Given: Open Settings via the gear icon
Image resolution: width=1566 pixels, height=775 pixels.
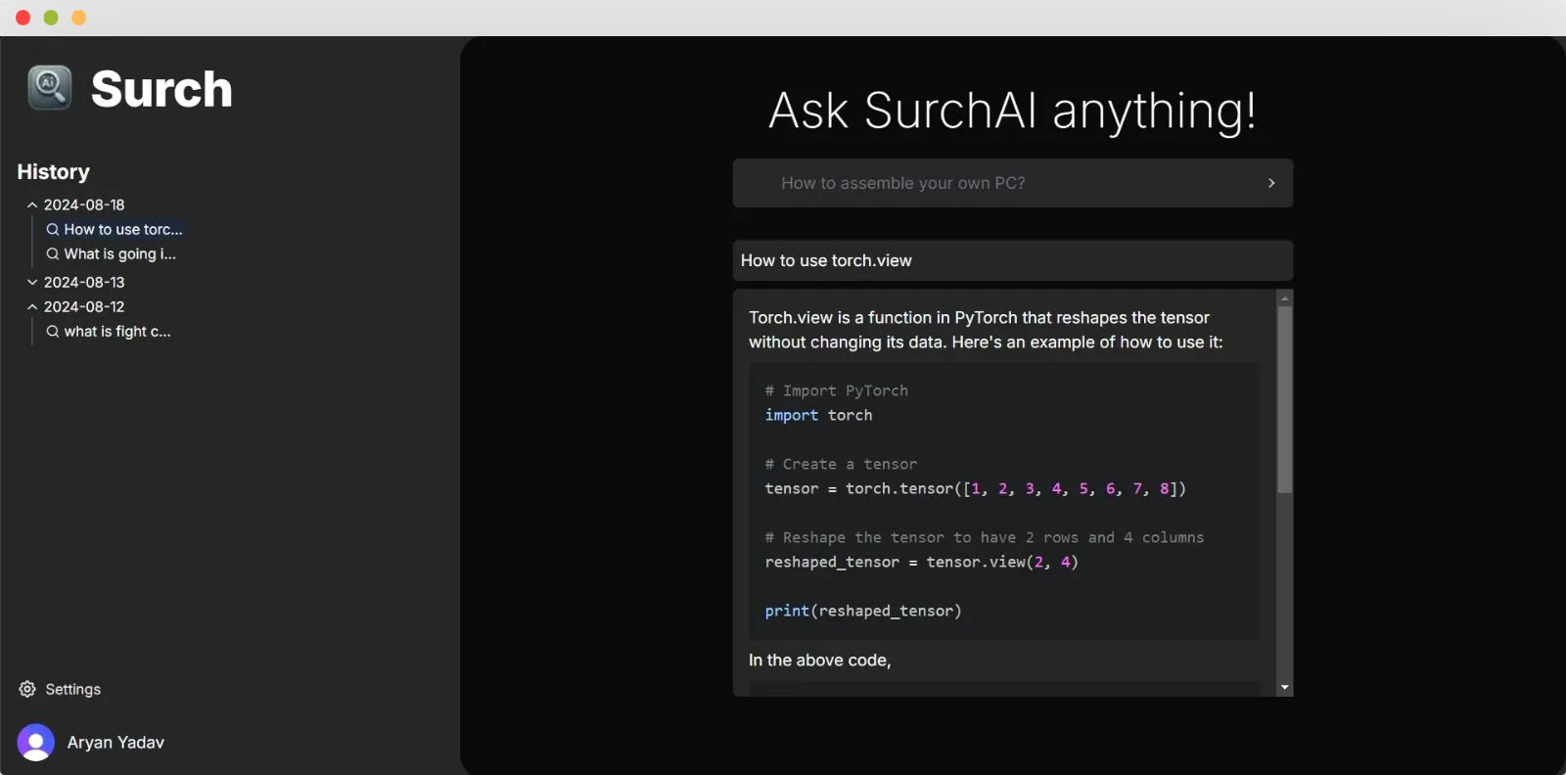Looking at the screenshot, I should 27,689.
